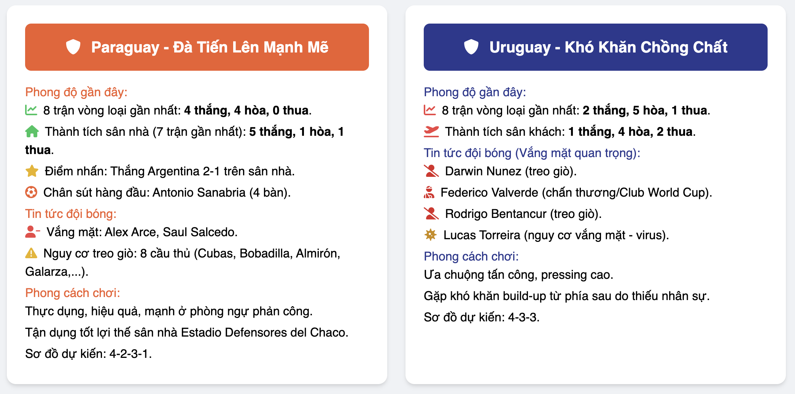795x394 pixels.
Task: Click the text Sơ đồ dự kiến: 4-2-3-1
Action: [x=89, y=354]
